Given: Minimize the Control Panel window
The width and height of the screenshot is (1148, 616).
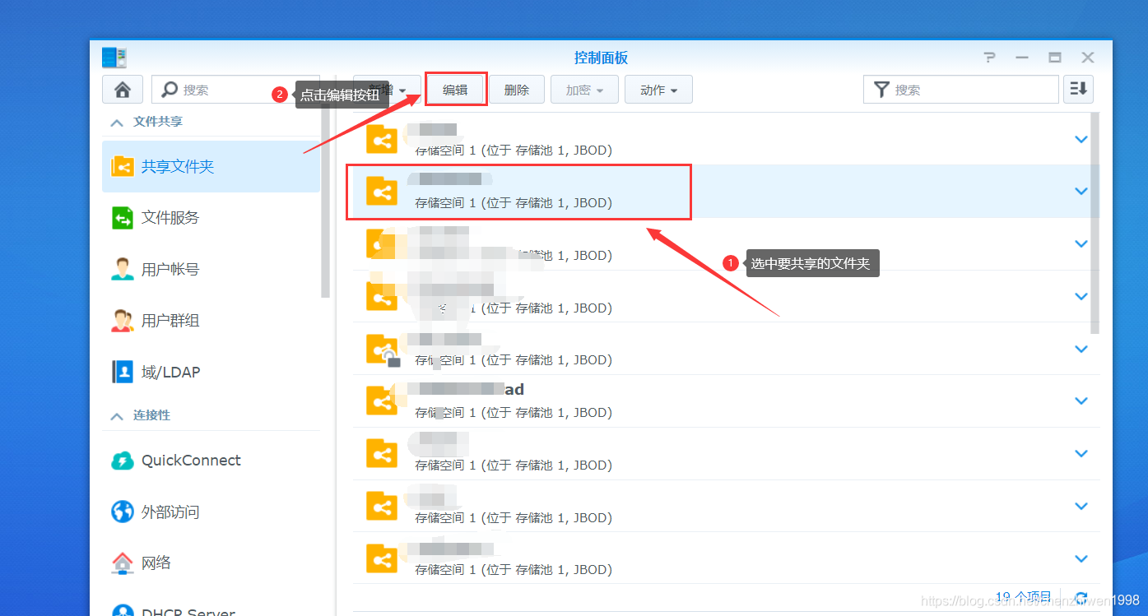Looking at the screenshot, I should click(x=1022, y=58).
